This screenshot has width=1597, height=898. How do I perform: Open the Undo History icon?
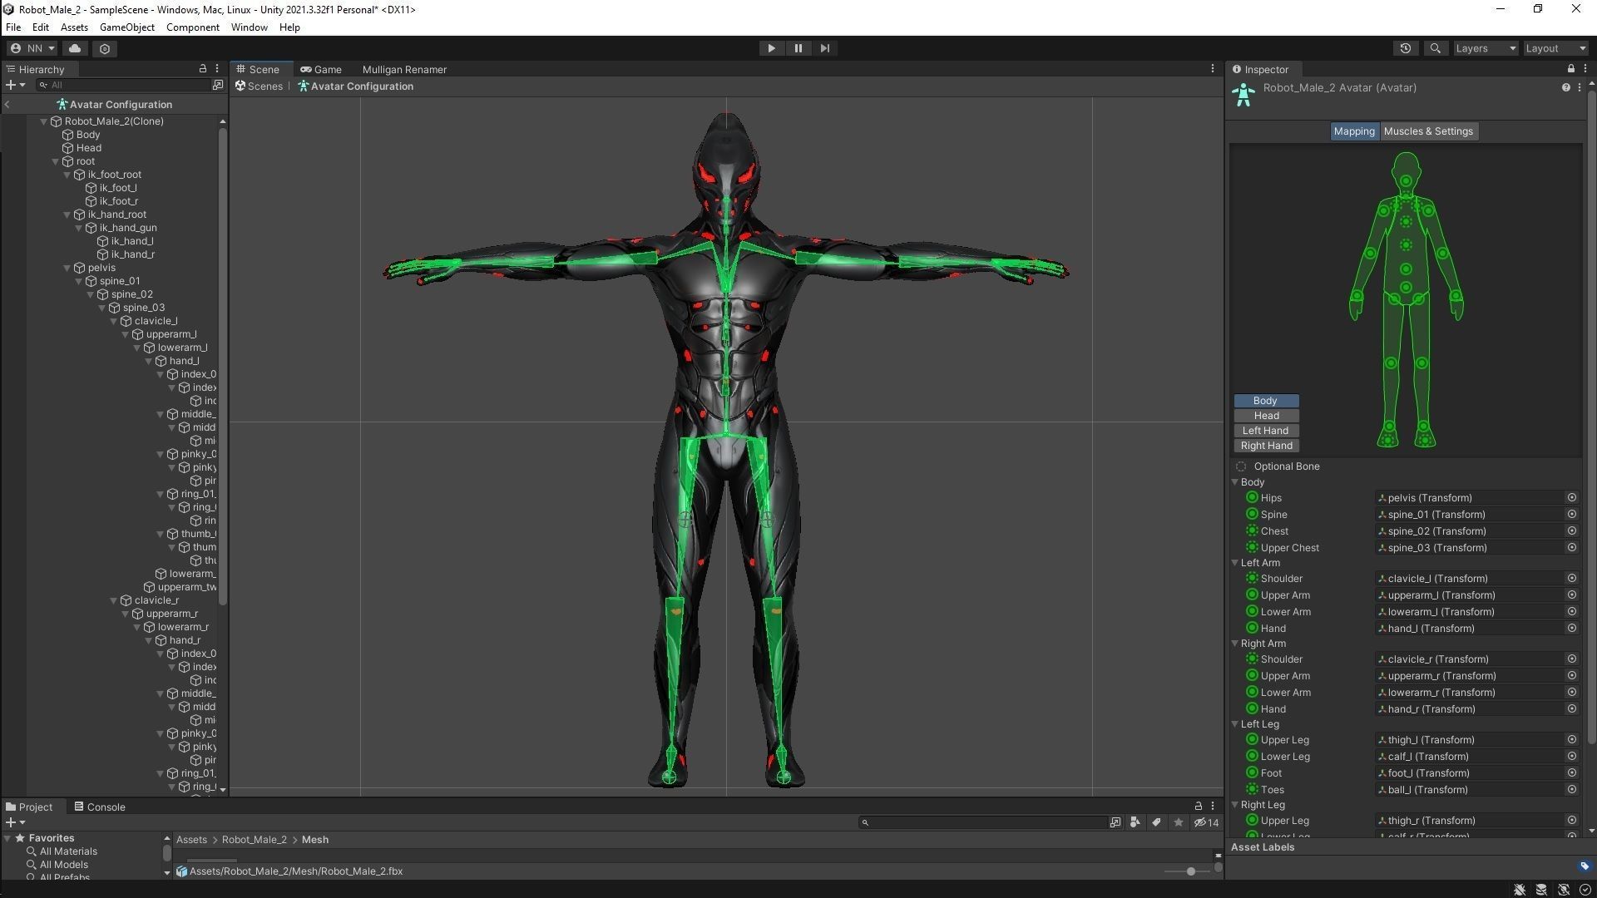point(1406,48)
